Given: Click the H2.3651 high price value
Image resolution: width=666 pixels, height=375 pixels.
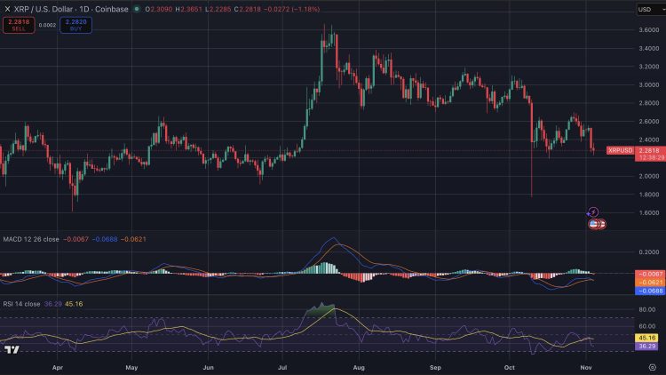Looking at the screenshot, I should (x=189, y=9).
